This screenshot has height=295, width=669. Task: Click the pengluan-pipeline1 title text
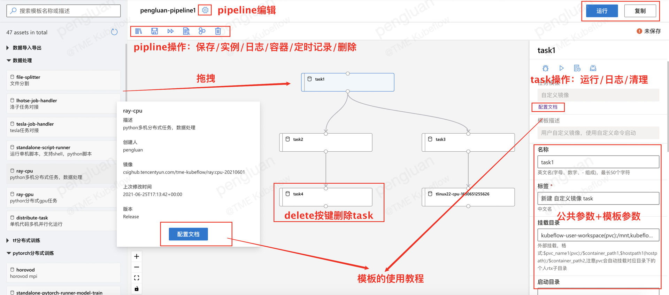click(x=168, y=10)
